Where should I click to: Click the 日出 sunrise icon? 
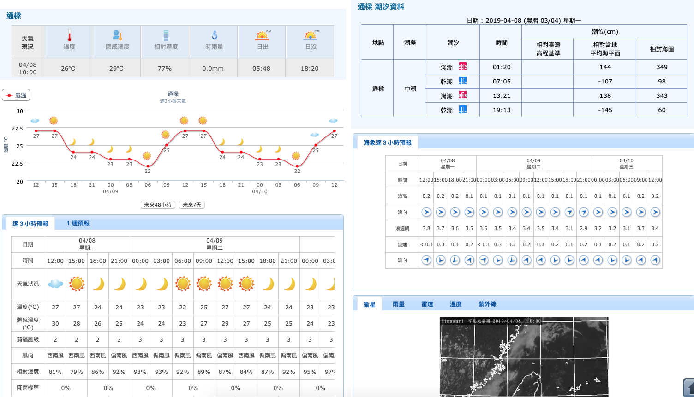click(263, 35)
